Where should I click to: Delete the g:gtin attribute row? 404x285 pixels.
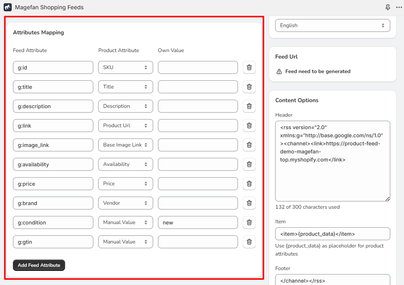coord(249,242)
